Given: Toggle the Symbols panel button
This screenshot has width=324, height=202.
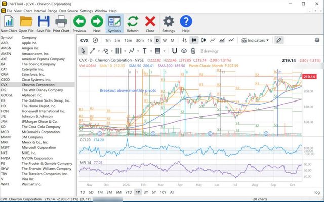Looking at the screenshot, I should [x=114, y=24].
